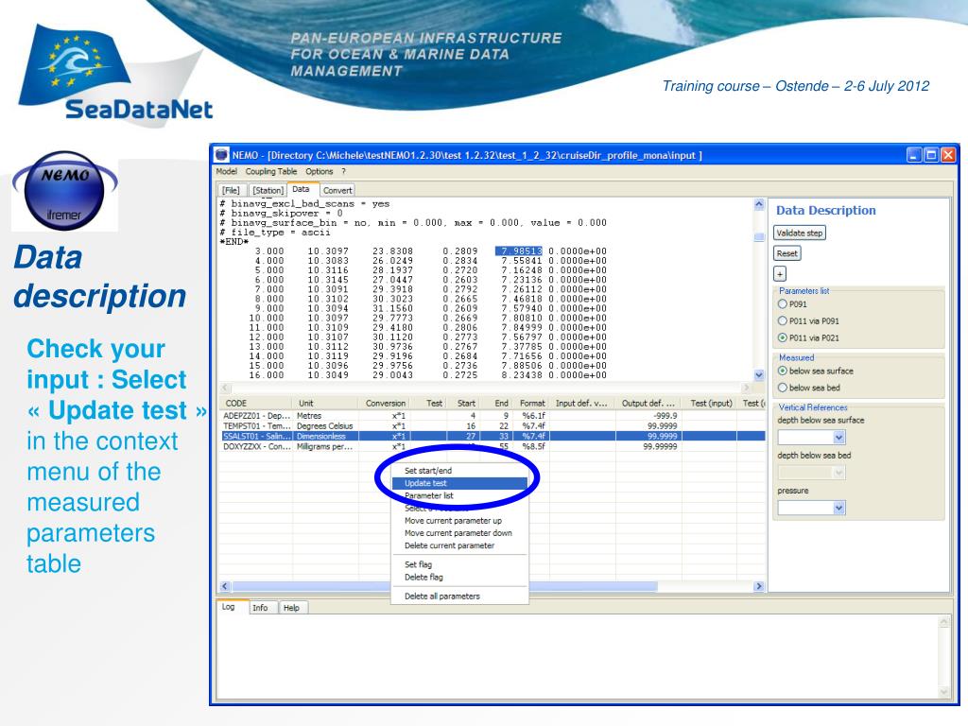
Task: Choose Move current parameter up
Action: click(x=459, y=521)
